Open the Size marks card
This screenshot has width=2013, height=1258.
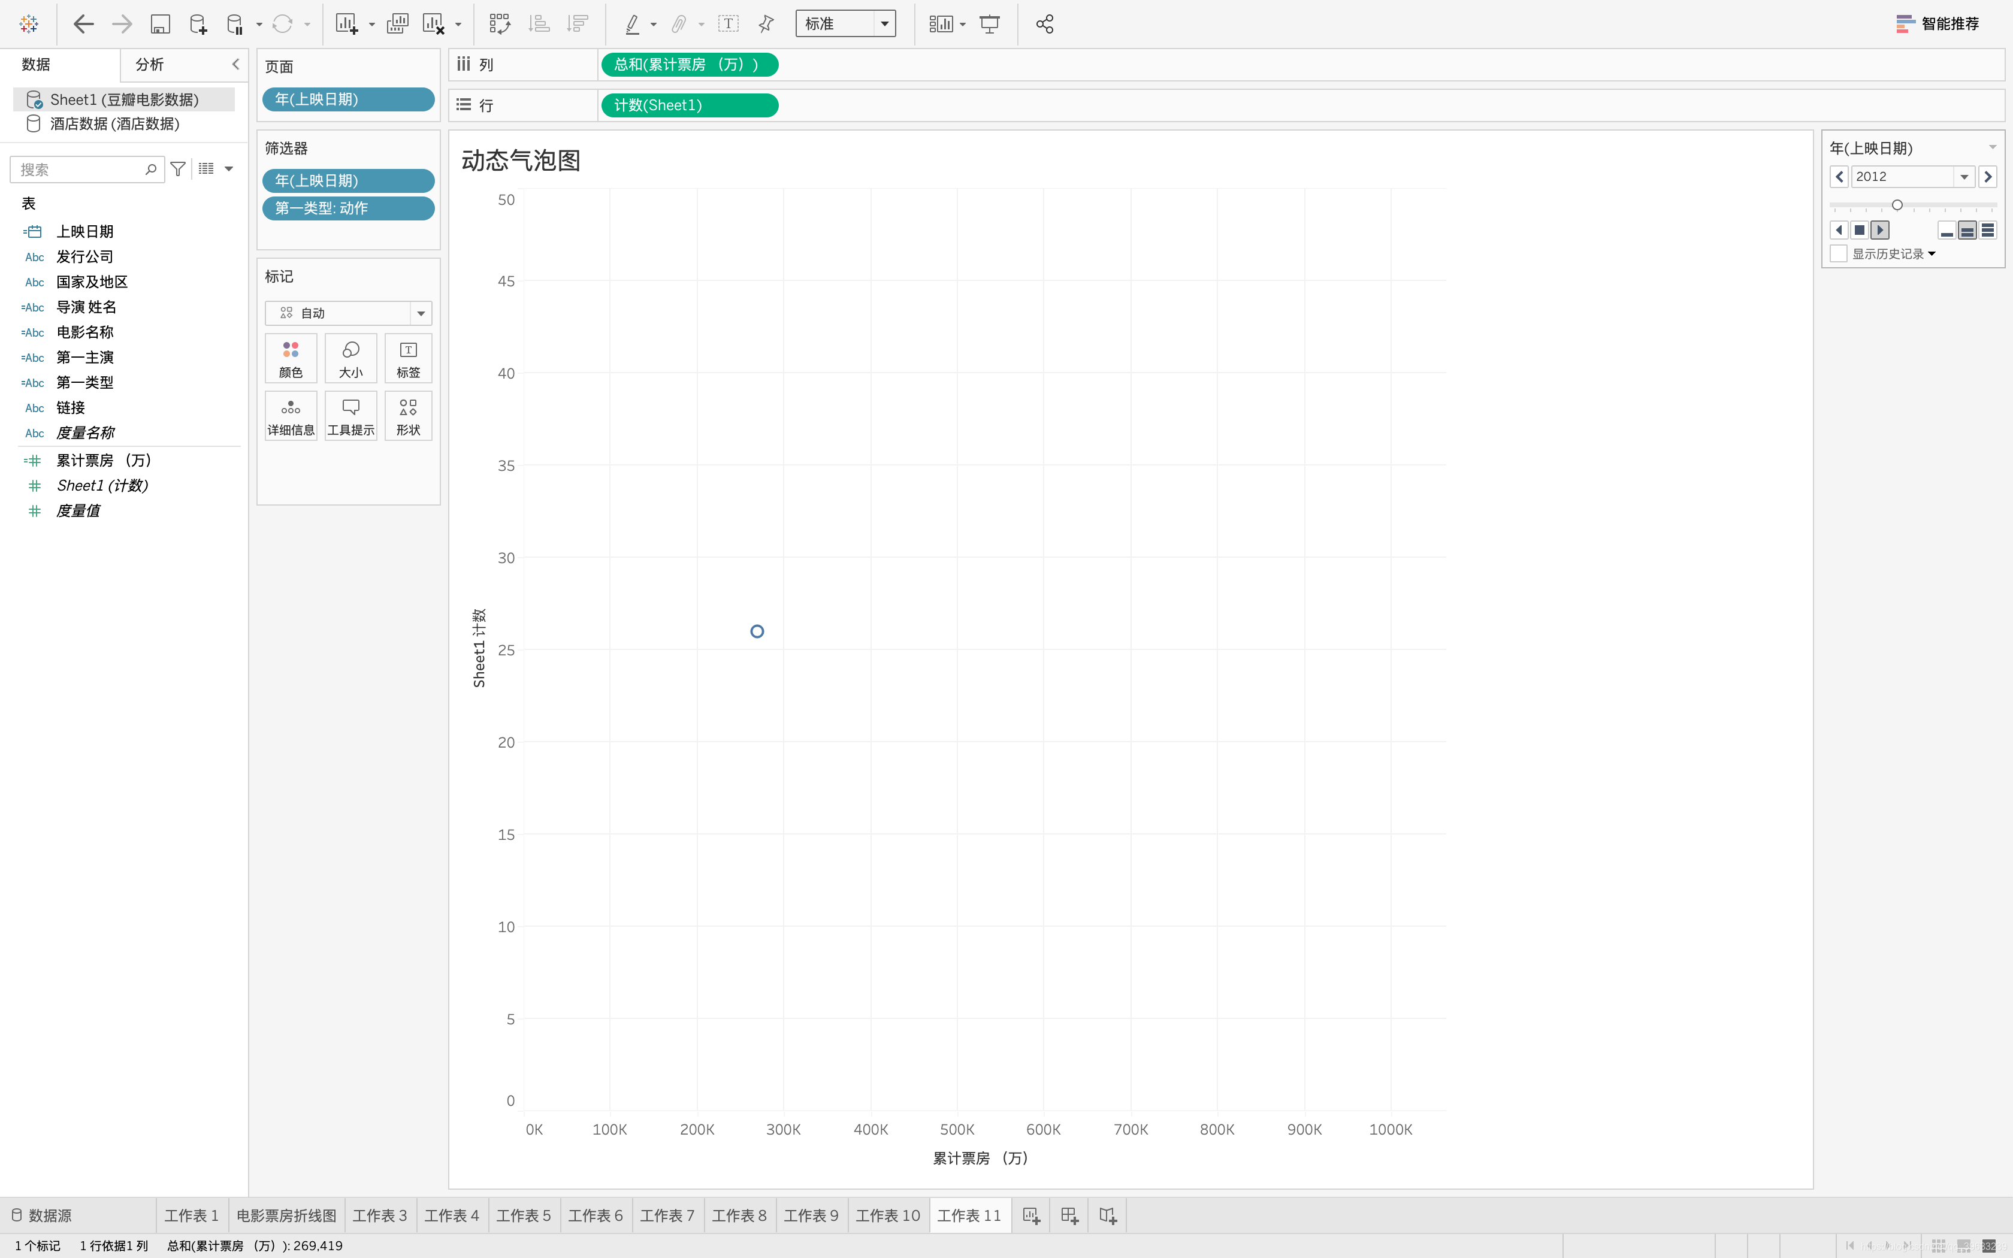[x=350, y=358]
